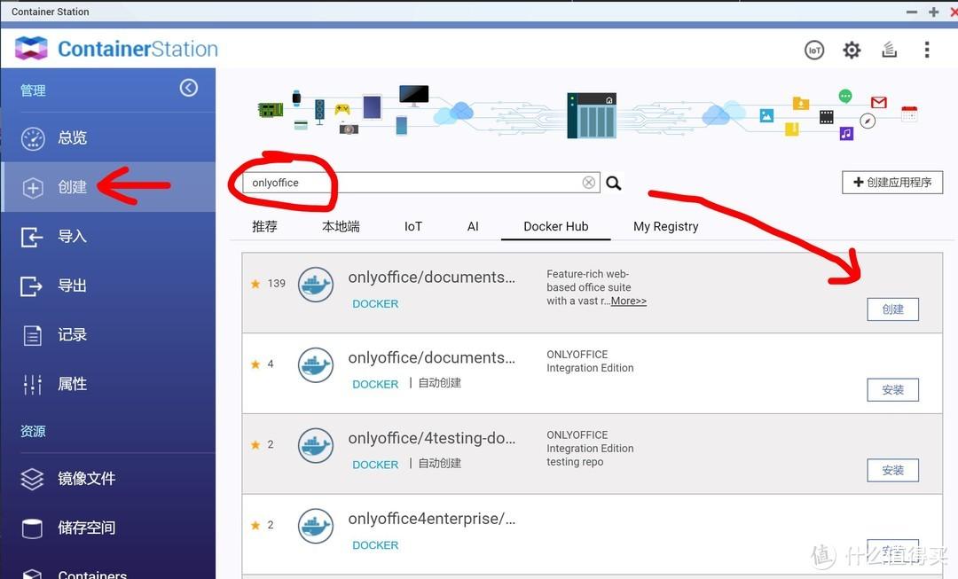This screenshot has width=958, height=579.
Task: Click the Docker whale icon of the 4-star result
Action: [315, 364]
